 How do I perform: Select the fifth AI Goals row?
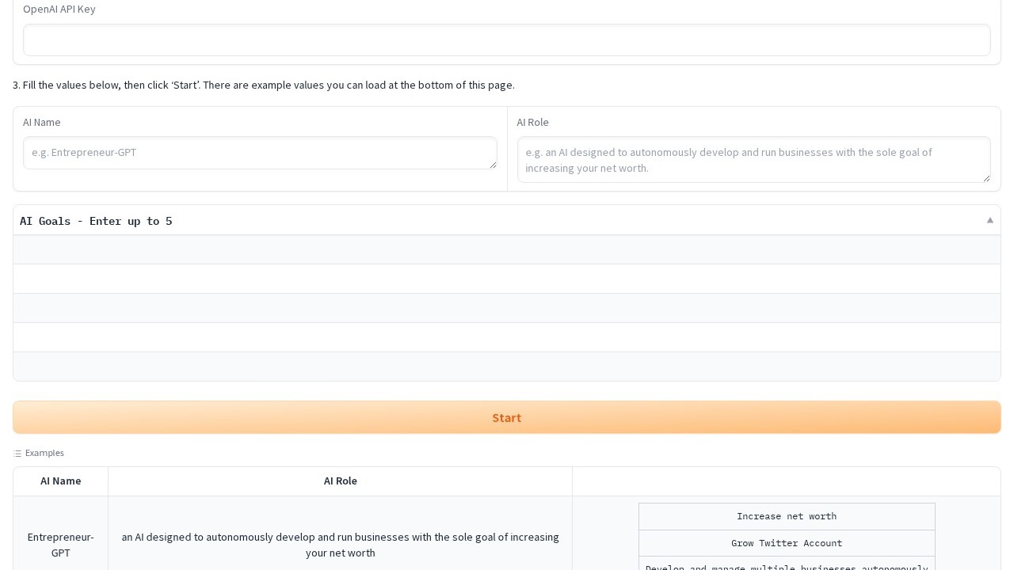click(506, 367)
